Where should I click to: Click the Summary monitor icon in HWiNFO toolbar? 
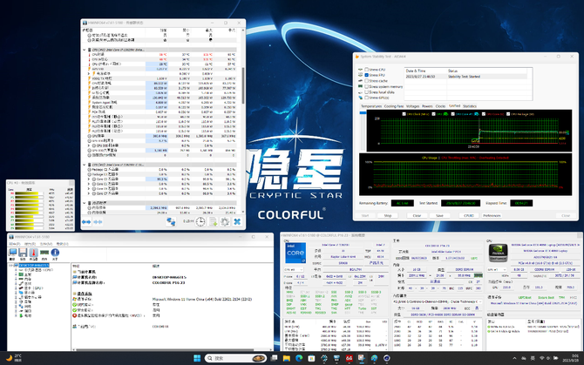[13, 253]
